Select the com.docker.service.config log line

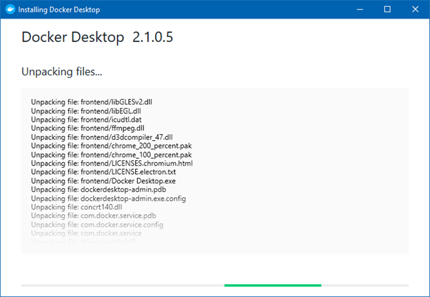[x=97, y=225]
